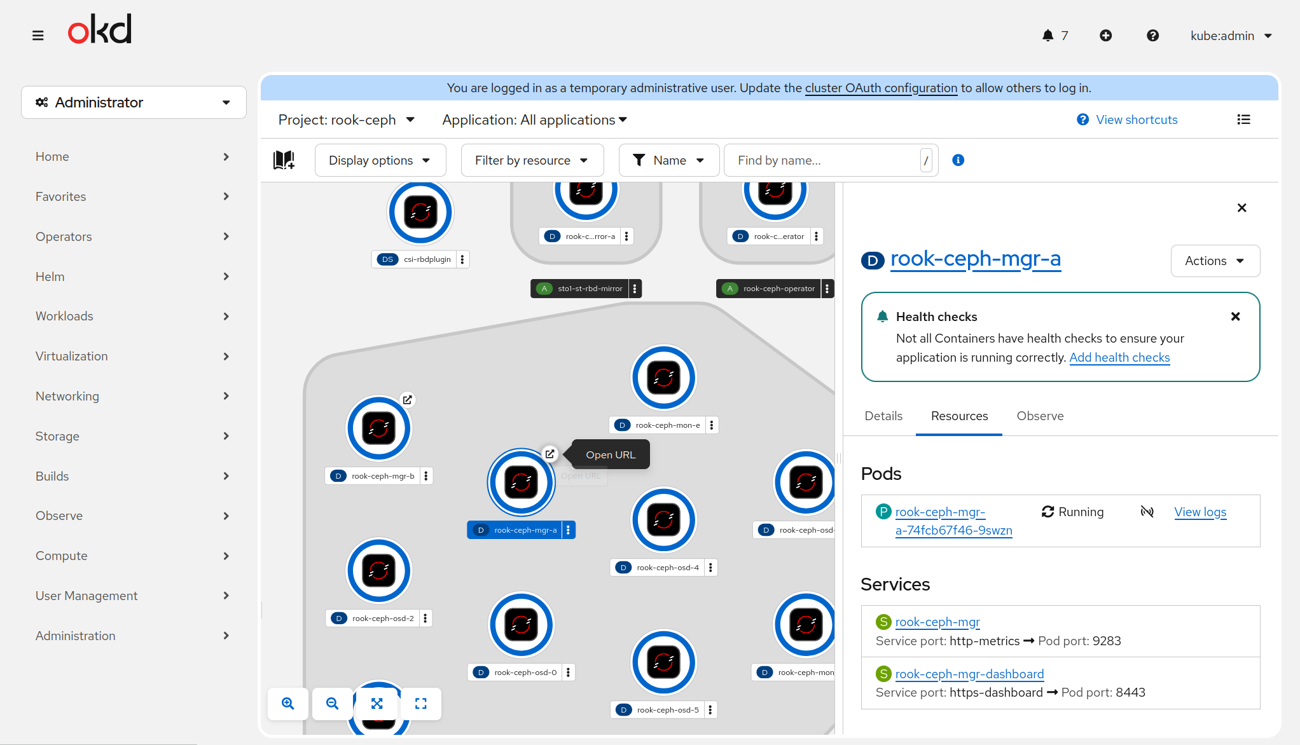Switch to the Observe tab in side panel
Viewport: 1300px width, 745px height.
[x=1040, y=416]
